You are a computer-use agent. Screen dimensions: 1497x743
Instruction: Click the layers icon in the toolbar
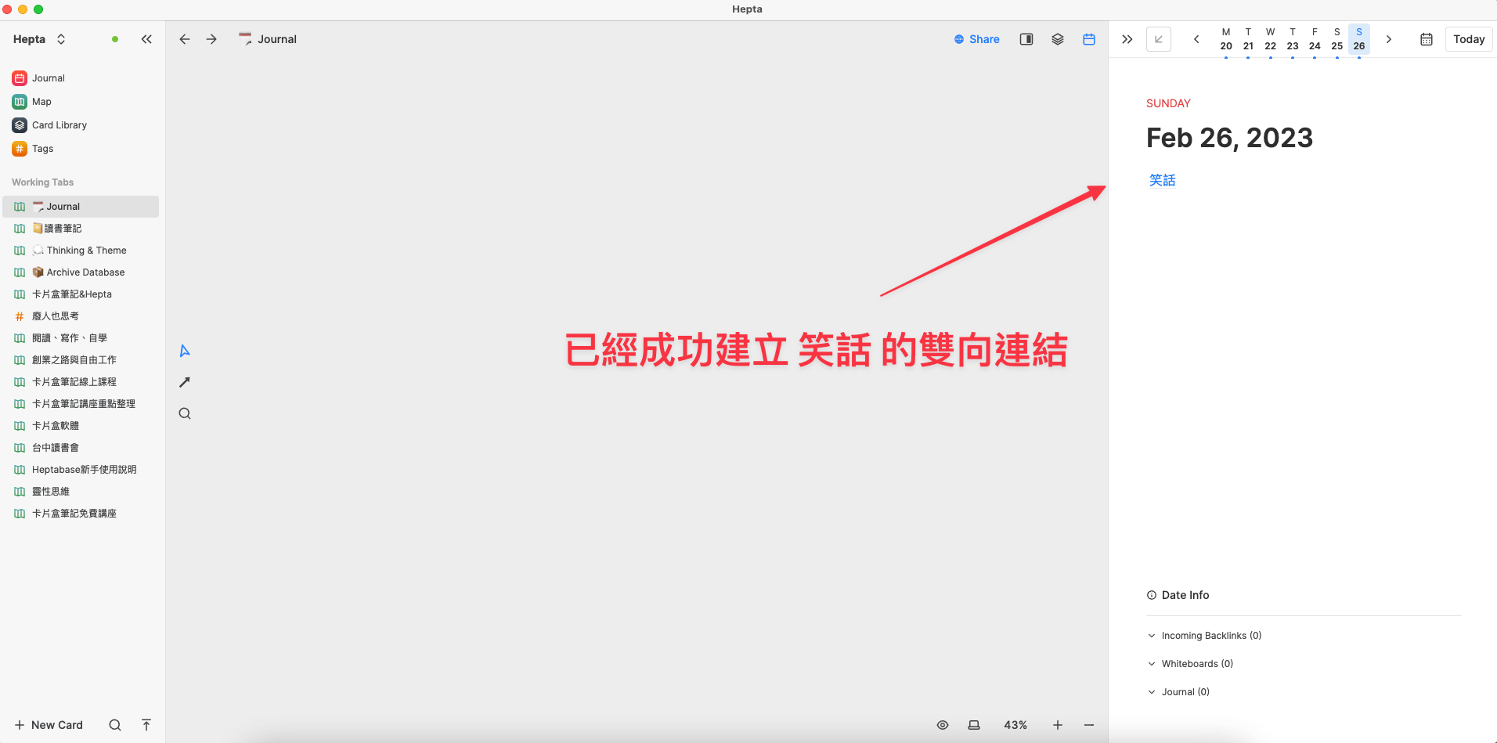pos(1058,38)
